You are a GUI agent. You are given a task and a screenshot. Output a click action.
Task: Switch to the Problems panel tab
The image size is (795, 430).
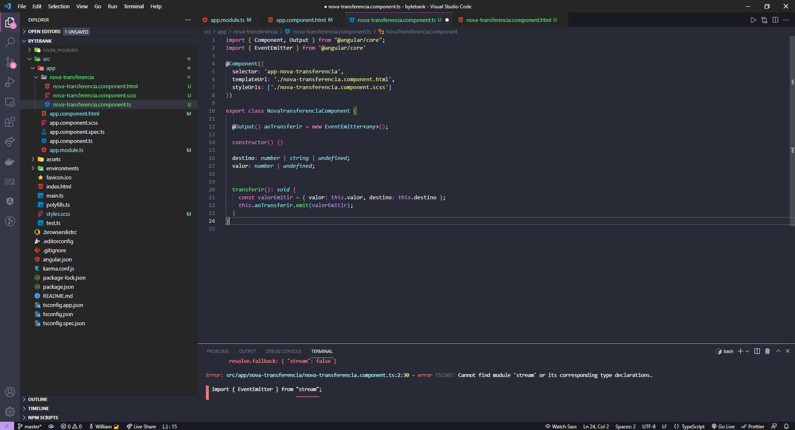218,351
